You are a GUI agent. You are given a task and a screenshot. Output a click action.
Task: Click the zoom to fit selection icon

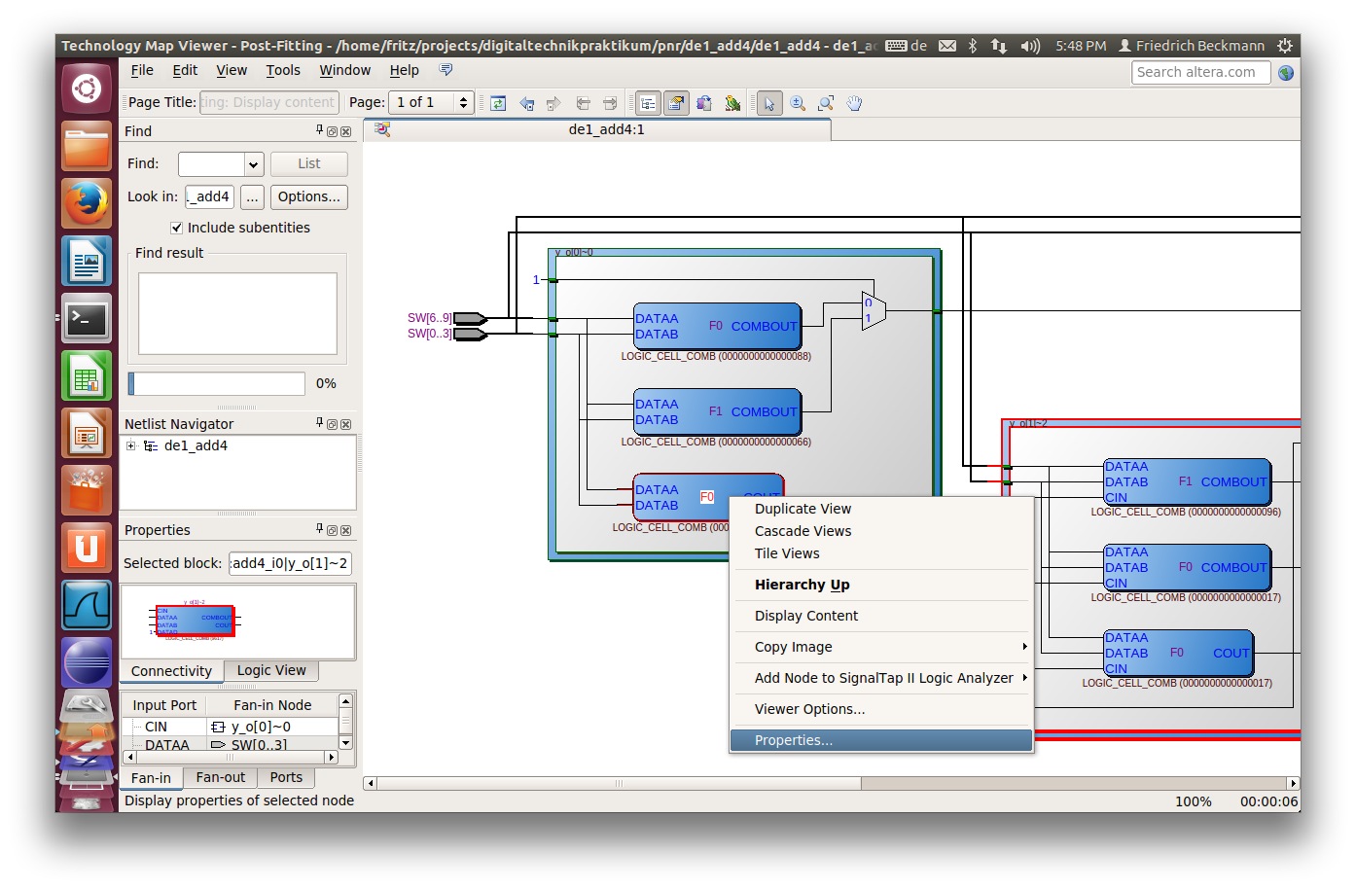(826, 103)
